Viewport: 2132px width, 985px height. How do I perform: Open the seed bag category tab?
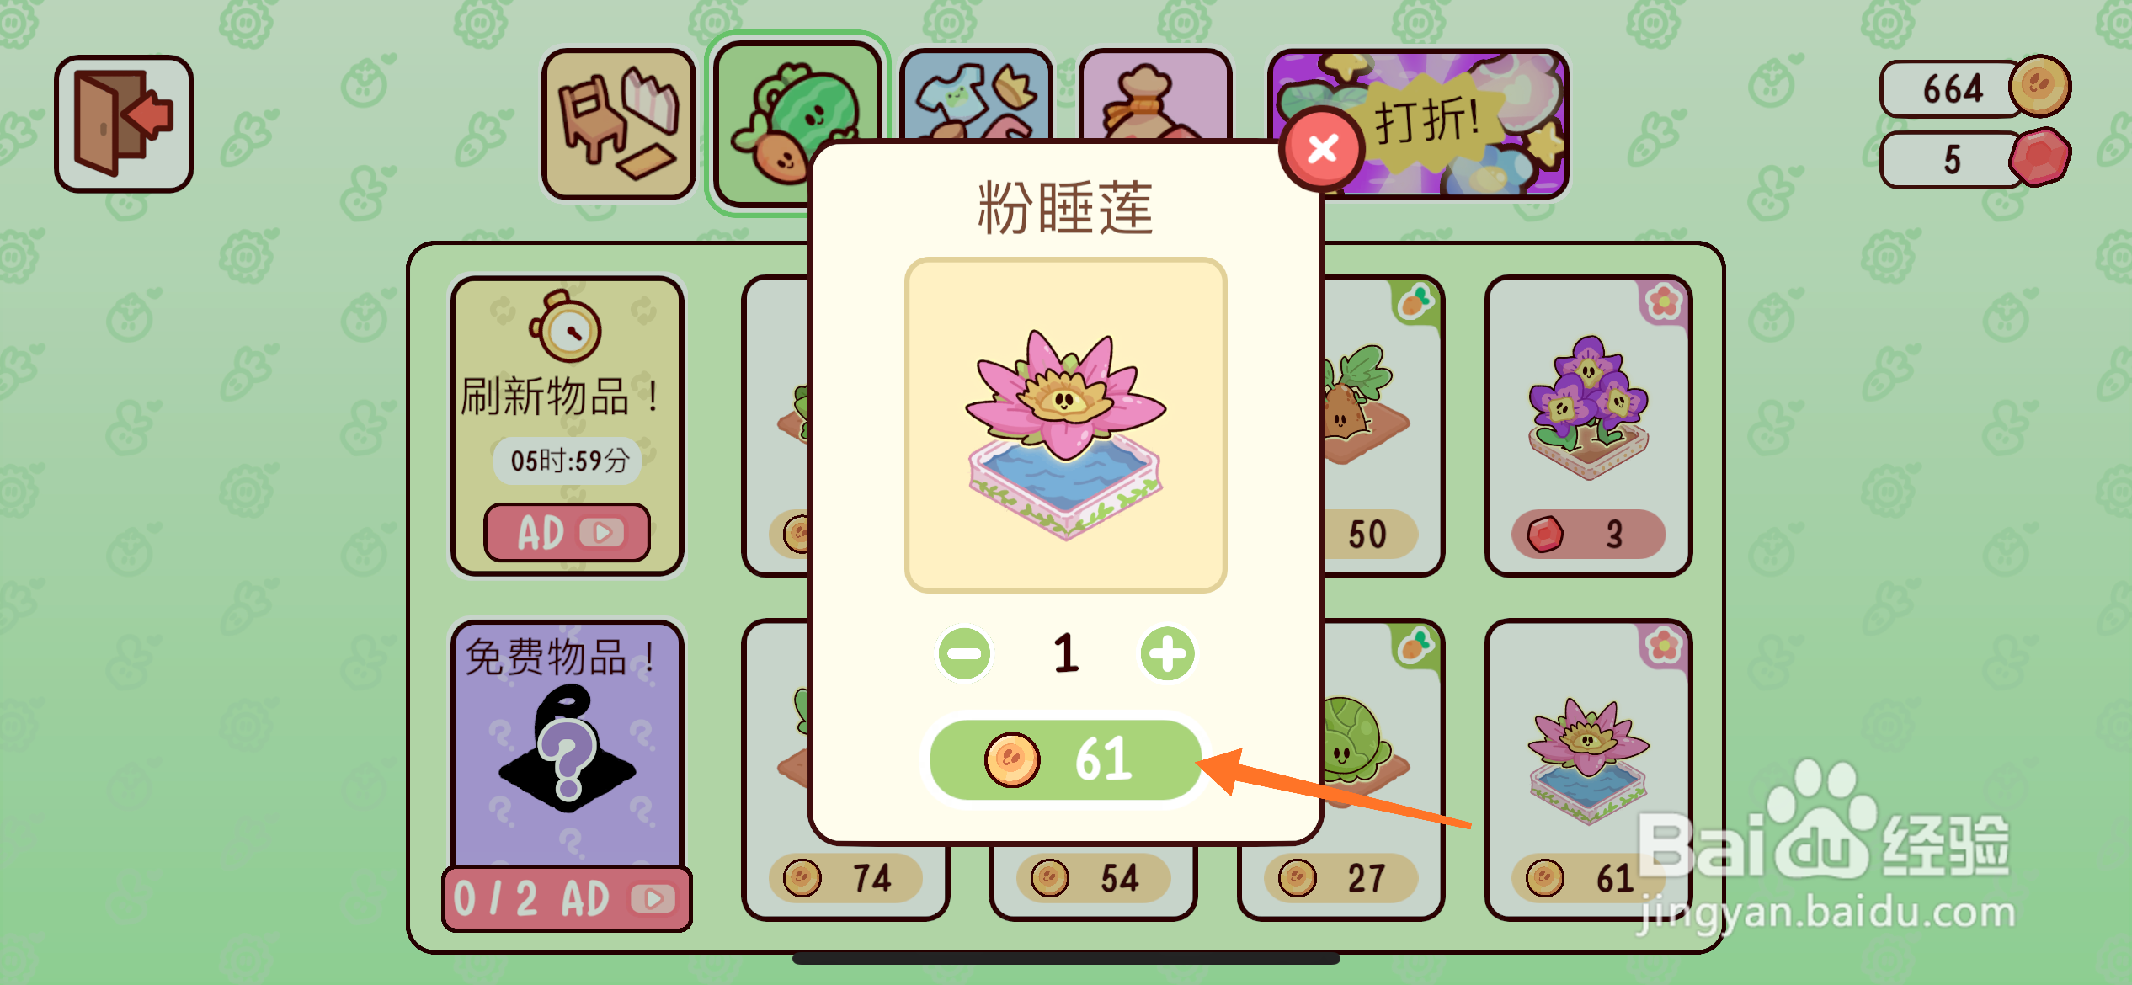1154,94
